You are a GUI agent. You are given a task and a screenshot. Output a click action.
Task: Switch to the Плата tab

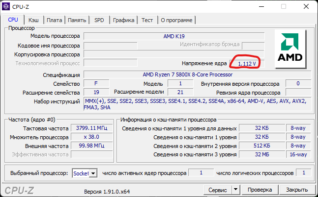click(x=55, y=20)
